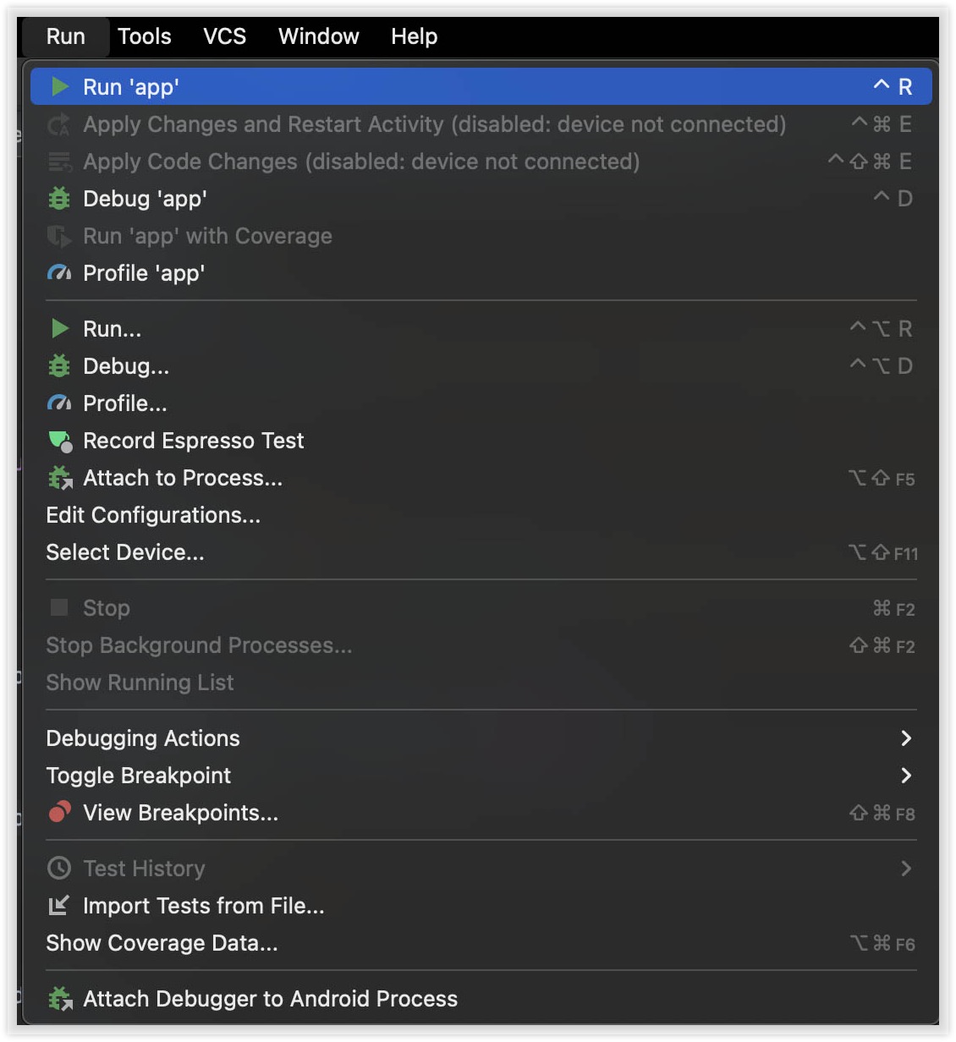956x1042 pixels.
Task: Open the VCS menu in menu bar
Action: point(225,36)
